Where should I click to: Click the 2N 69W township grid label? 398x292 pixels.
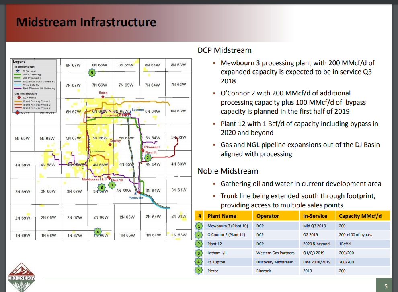click(23, 218)
